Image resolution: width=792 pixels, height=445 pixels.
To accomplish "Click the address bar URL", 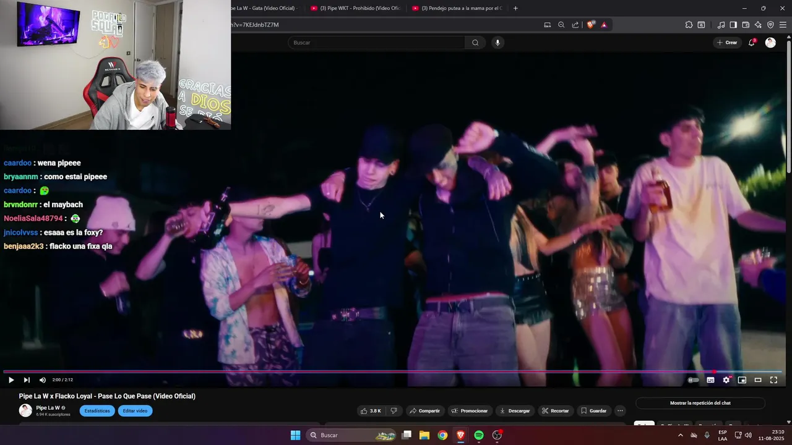I will (255, 25).
